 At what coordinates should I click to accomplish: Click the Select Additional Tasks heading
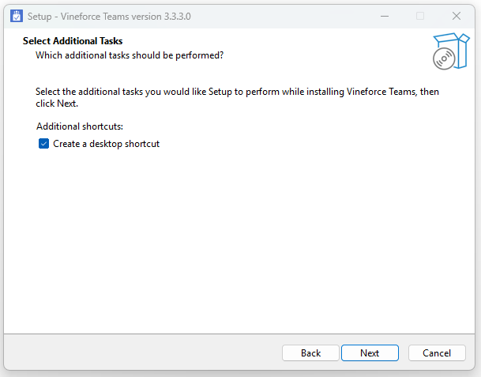point(73,41)
